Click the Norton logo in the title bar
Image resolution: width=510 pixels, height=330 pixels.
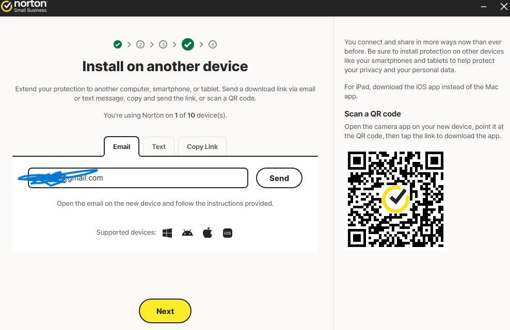[x=24, y=6]
